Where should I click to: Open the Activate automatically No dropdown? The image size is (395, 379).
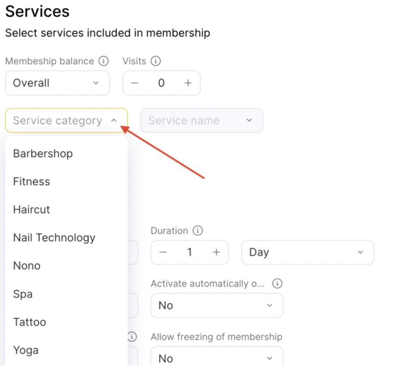pos(217,306)
